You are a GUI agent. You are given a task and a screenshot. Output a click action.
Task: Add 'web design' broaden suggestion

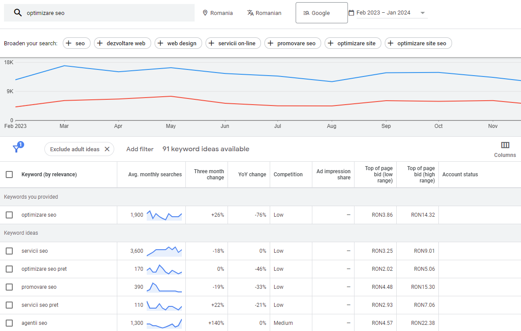[178, 43]
